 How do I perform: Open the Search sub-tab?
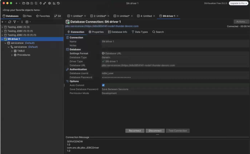point(158,32)
